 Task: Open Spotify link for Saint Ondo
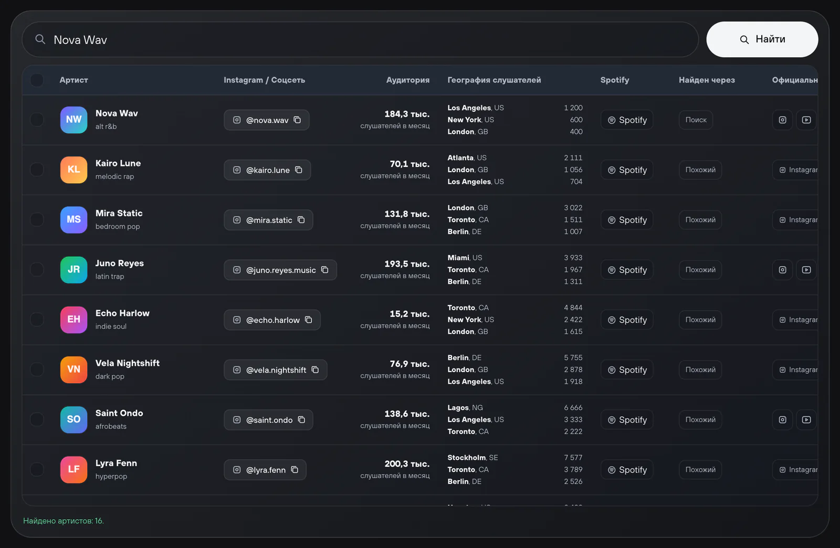coord(627,420)
